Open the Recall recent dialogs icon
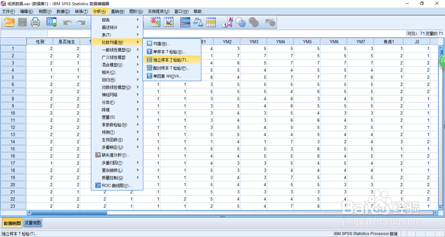 (x=52, y=22)
